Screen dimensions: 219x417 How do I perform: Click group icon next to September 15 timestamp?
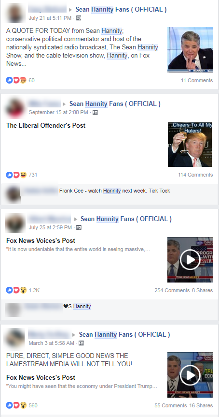[x=96, y=113]
